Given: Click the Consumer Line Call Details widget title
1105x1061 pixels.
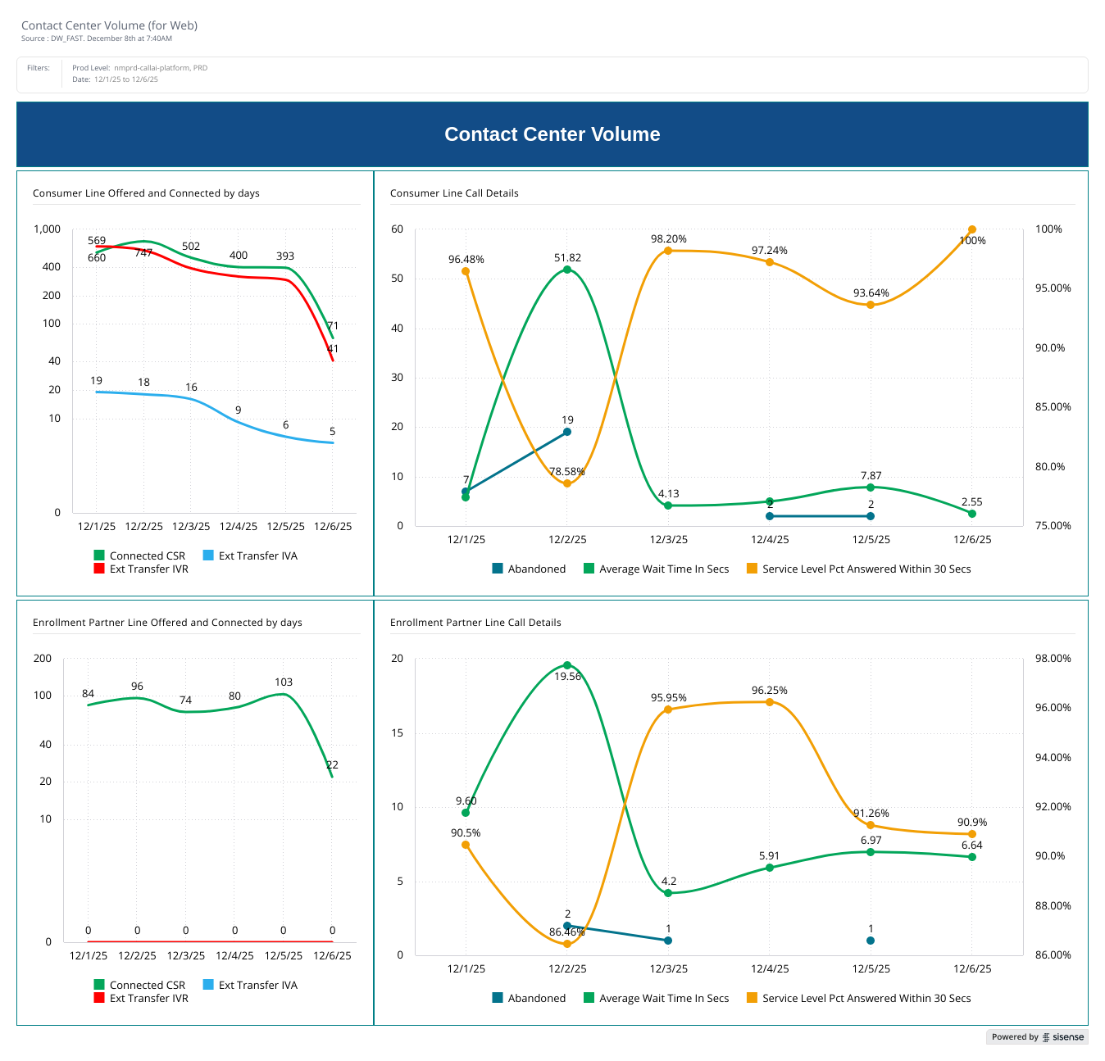Looking at the screenshot, I should 454,193.
